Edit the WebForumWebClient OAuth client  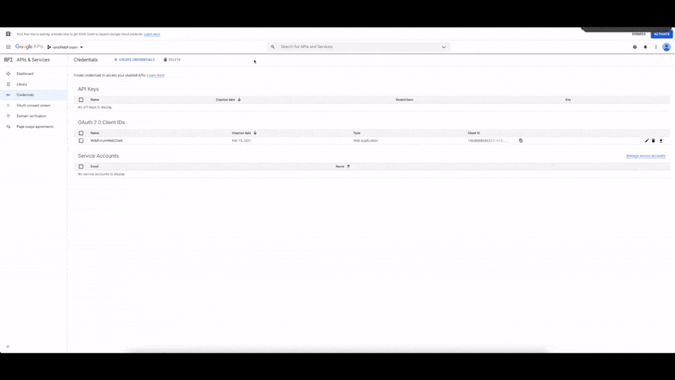click(646, 141)
